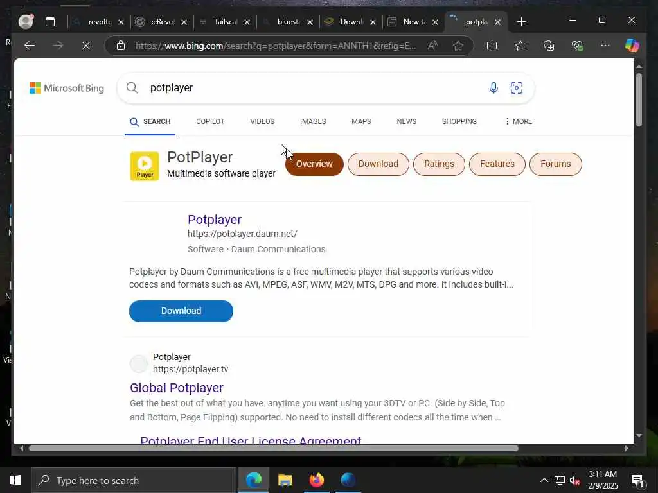Screen dimensions: 658x493
Task: Open the IMAGES search category
Action: (x=313, y=121)
